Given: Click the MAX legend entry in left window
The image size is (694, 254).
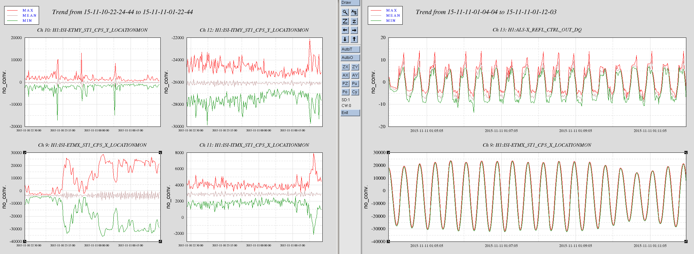Looking at the screenshot, I should click(28, 10).
